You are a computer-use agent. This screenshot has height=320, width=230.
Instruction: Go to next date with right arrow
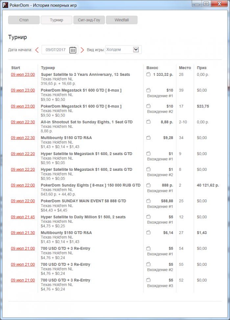pos(82,50)
